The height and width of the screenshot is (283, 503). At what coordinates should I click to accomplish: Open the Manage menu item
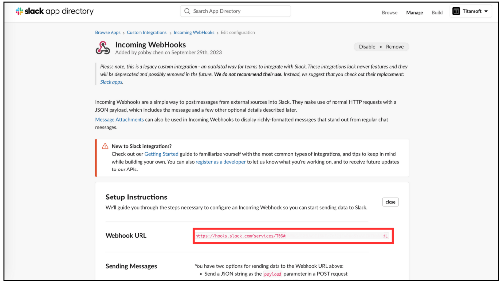(415, 12)
